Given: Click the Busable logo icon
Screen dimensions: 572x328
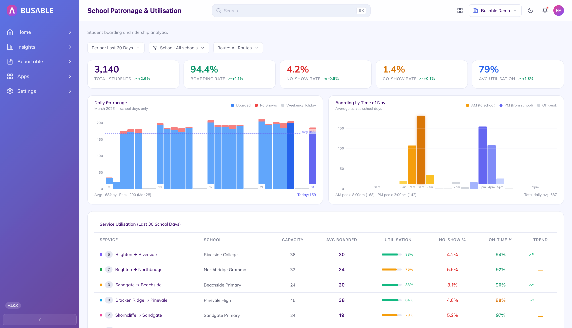Looking at the screenshot, I should coord(12,11).
